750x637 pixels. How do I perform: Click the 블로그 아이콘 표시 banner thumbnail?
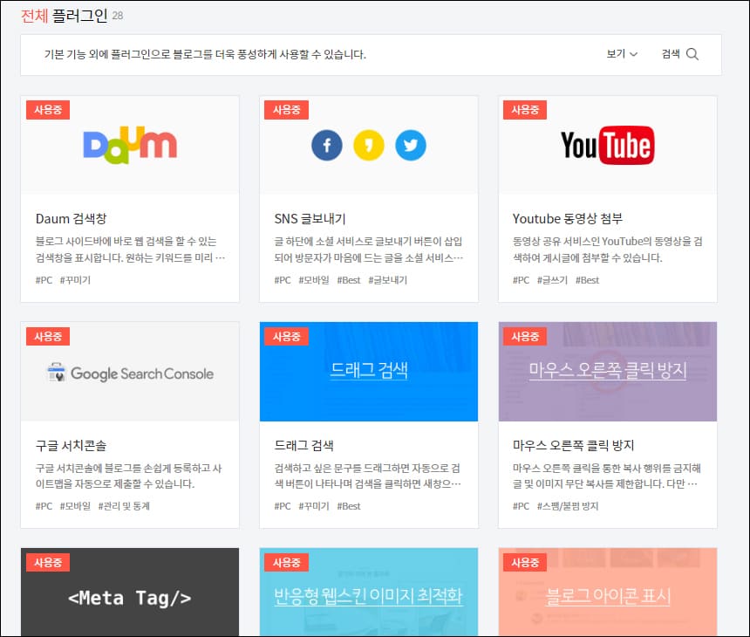tap(608, 597)
